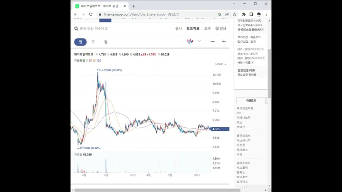Click the 동일업종 PER link
The width and height of the screenshot is (342, 192).
click(247, 70)
